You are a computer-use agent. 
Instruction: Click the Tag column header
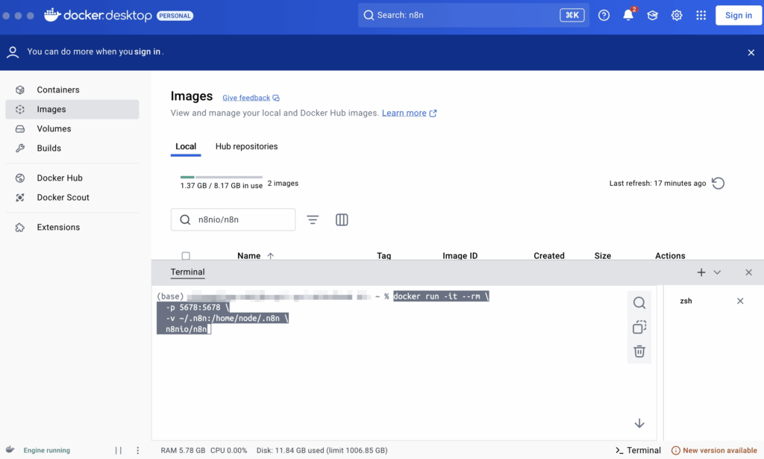click(x=384, y=256)
